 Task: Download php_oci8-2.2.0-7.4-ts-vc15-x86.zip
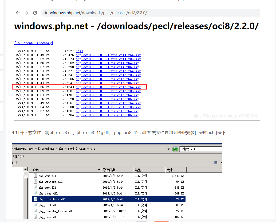(x=107, y=115)
